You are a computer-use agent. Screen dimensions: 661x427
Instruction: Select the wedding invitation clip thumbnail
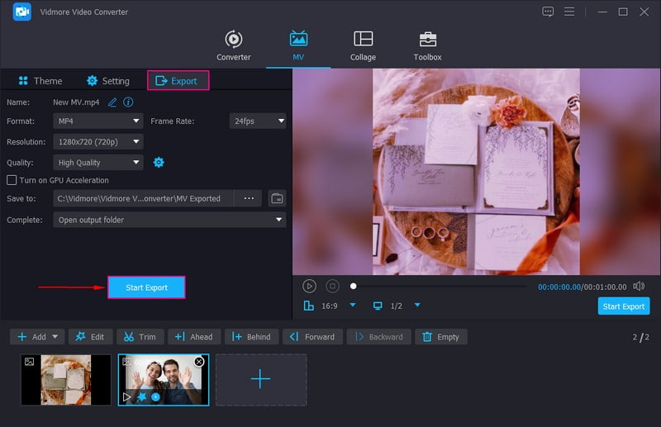(x=66, y=380)
